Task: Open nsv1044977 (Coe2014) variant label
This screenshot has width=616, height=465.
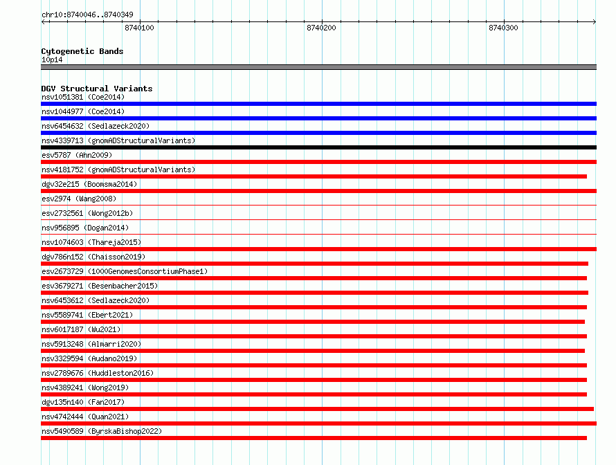Action: 83,111
